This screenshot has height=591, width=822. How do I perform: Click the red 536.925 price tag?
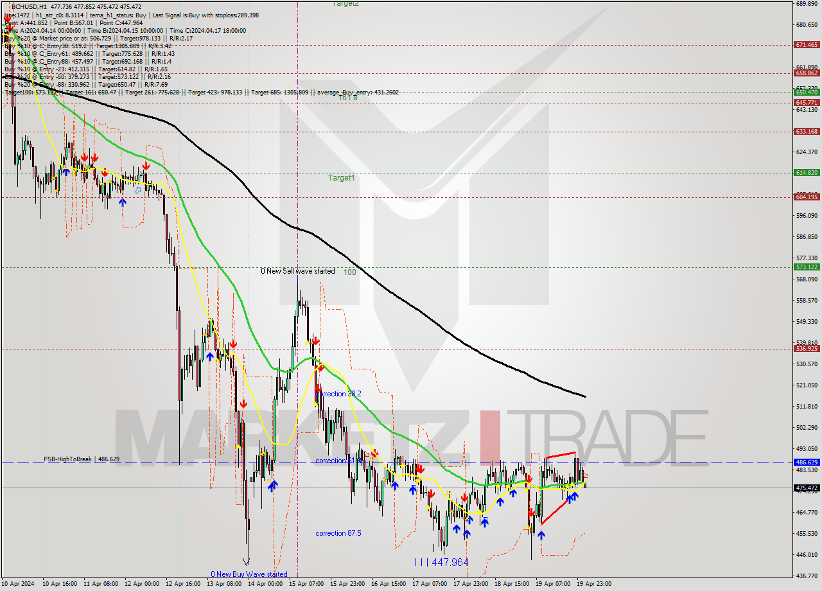(807, 349)
